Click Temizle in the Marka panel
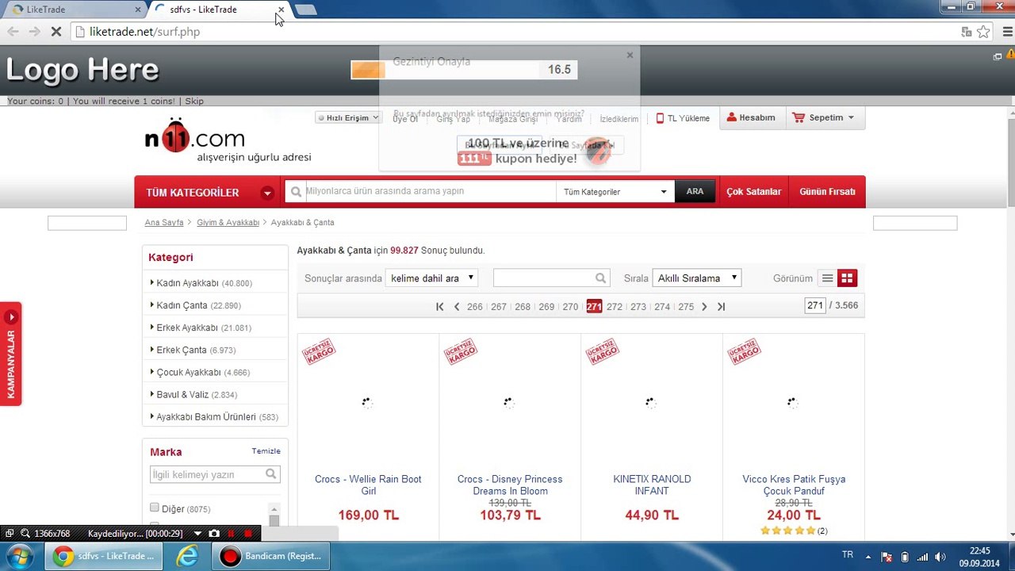 (x=266, y=450)
